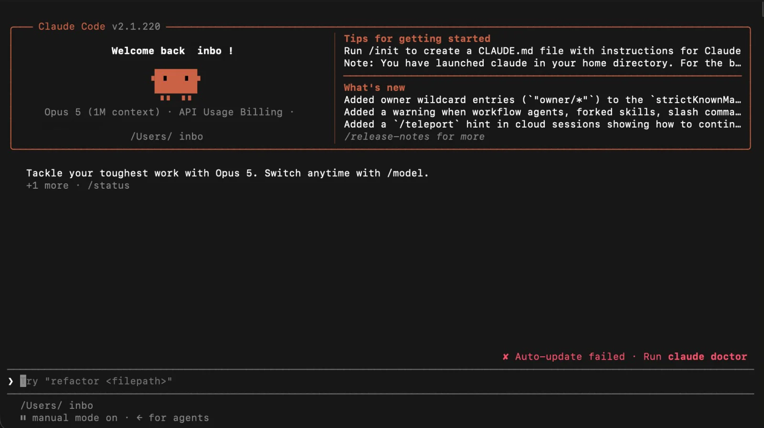Click 'Tackle your toughest work with Opus 5' message
The image size is (764, 428).
click(x=227, y=173)
